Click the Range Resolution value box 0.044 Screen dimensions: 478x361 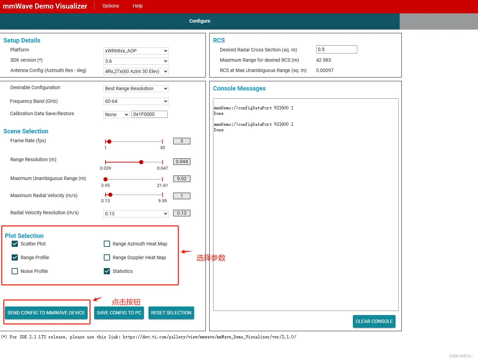tap(182, 161)
